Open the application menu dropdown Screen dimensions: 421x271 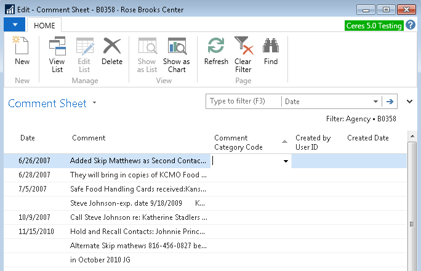pos(14,25)
